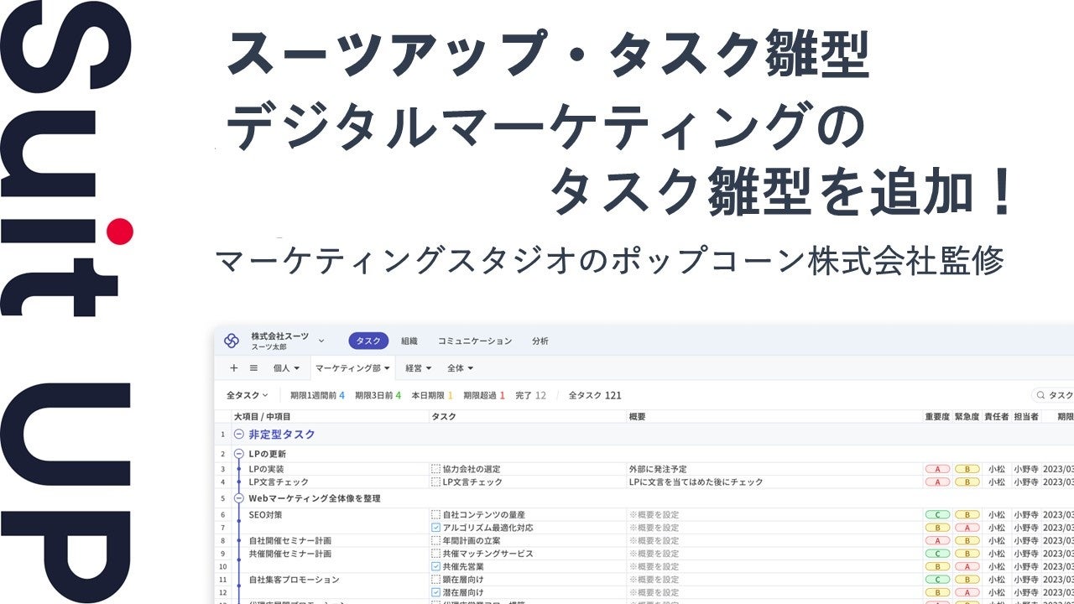Click the search magnifier icon

(1040, 395)
